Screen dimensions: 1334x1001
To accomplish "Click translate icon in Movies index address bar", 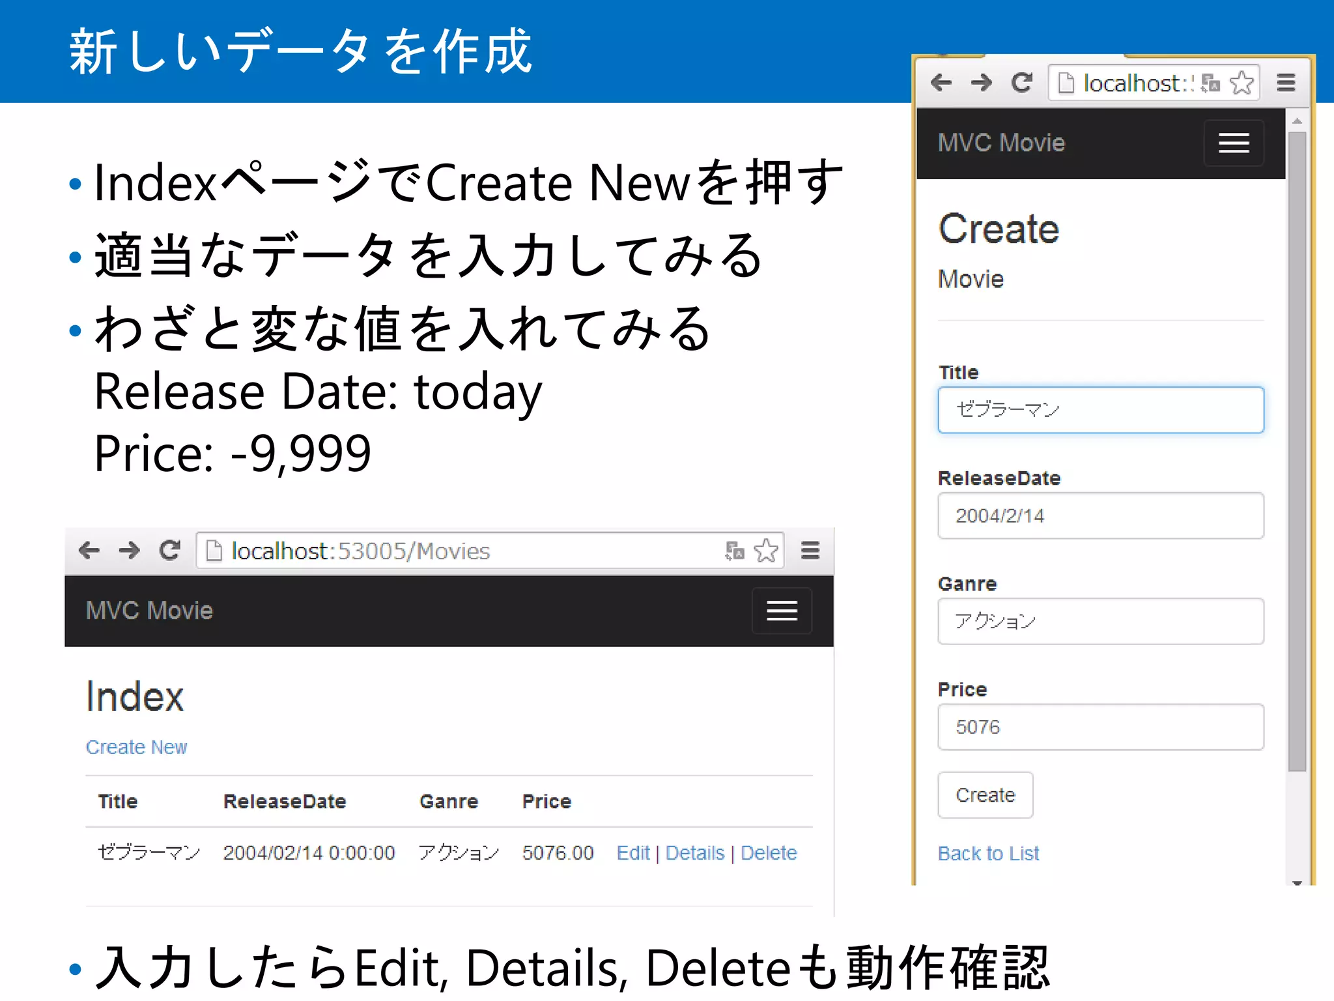I will (x=735, y=551).
